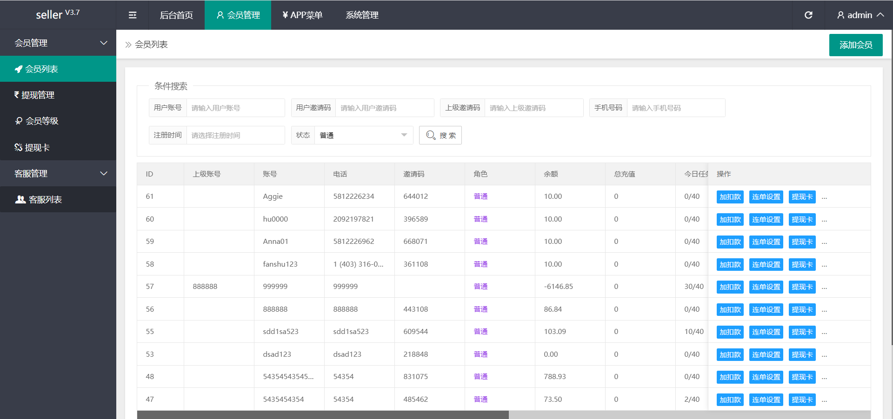
Task: Click the 会员等级 sidebar icon
Action: (19, 121)
